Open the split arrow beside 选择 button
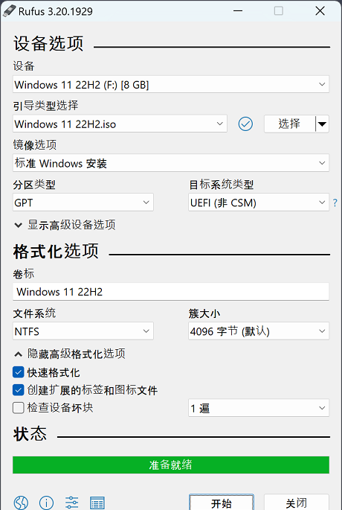 click(x=322, y=124)
